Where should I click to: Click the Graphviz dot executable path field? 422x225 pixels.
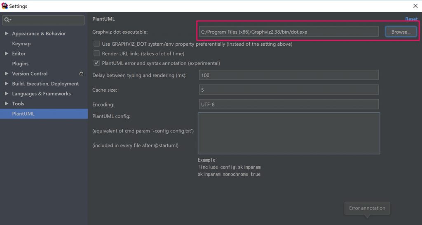(x=289, y=32)
